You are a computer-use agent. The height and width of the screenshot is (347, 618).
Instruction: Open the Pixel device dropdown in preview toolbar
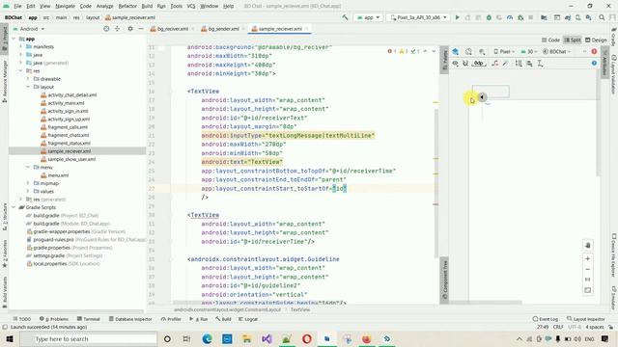[x=504, y=51]
